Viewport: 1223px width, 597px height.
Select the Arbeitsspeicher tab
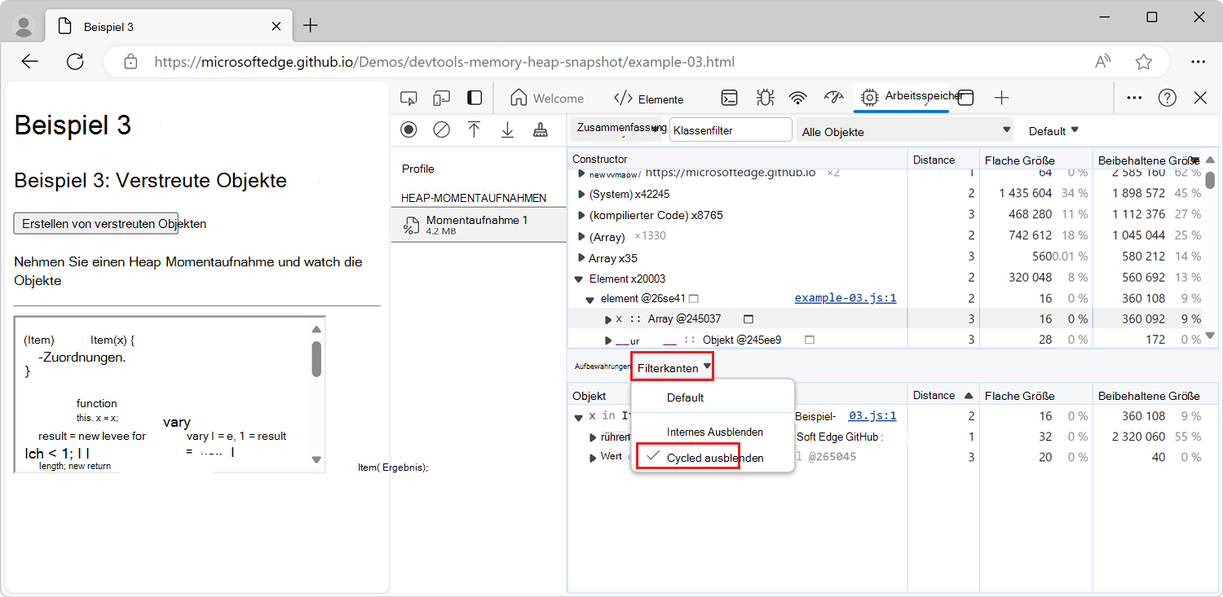tap(902, 97)
